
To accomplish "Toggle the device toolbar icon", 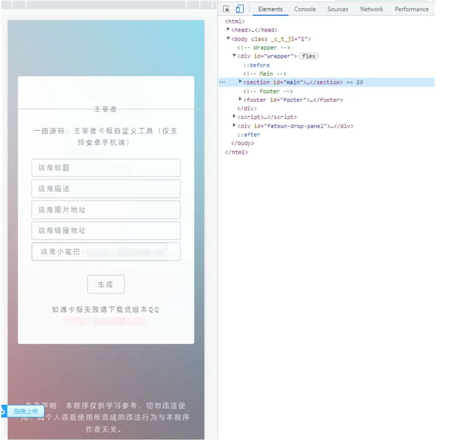I will click(240, 9).
